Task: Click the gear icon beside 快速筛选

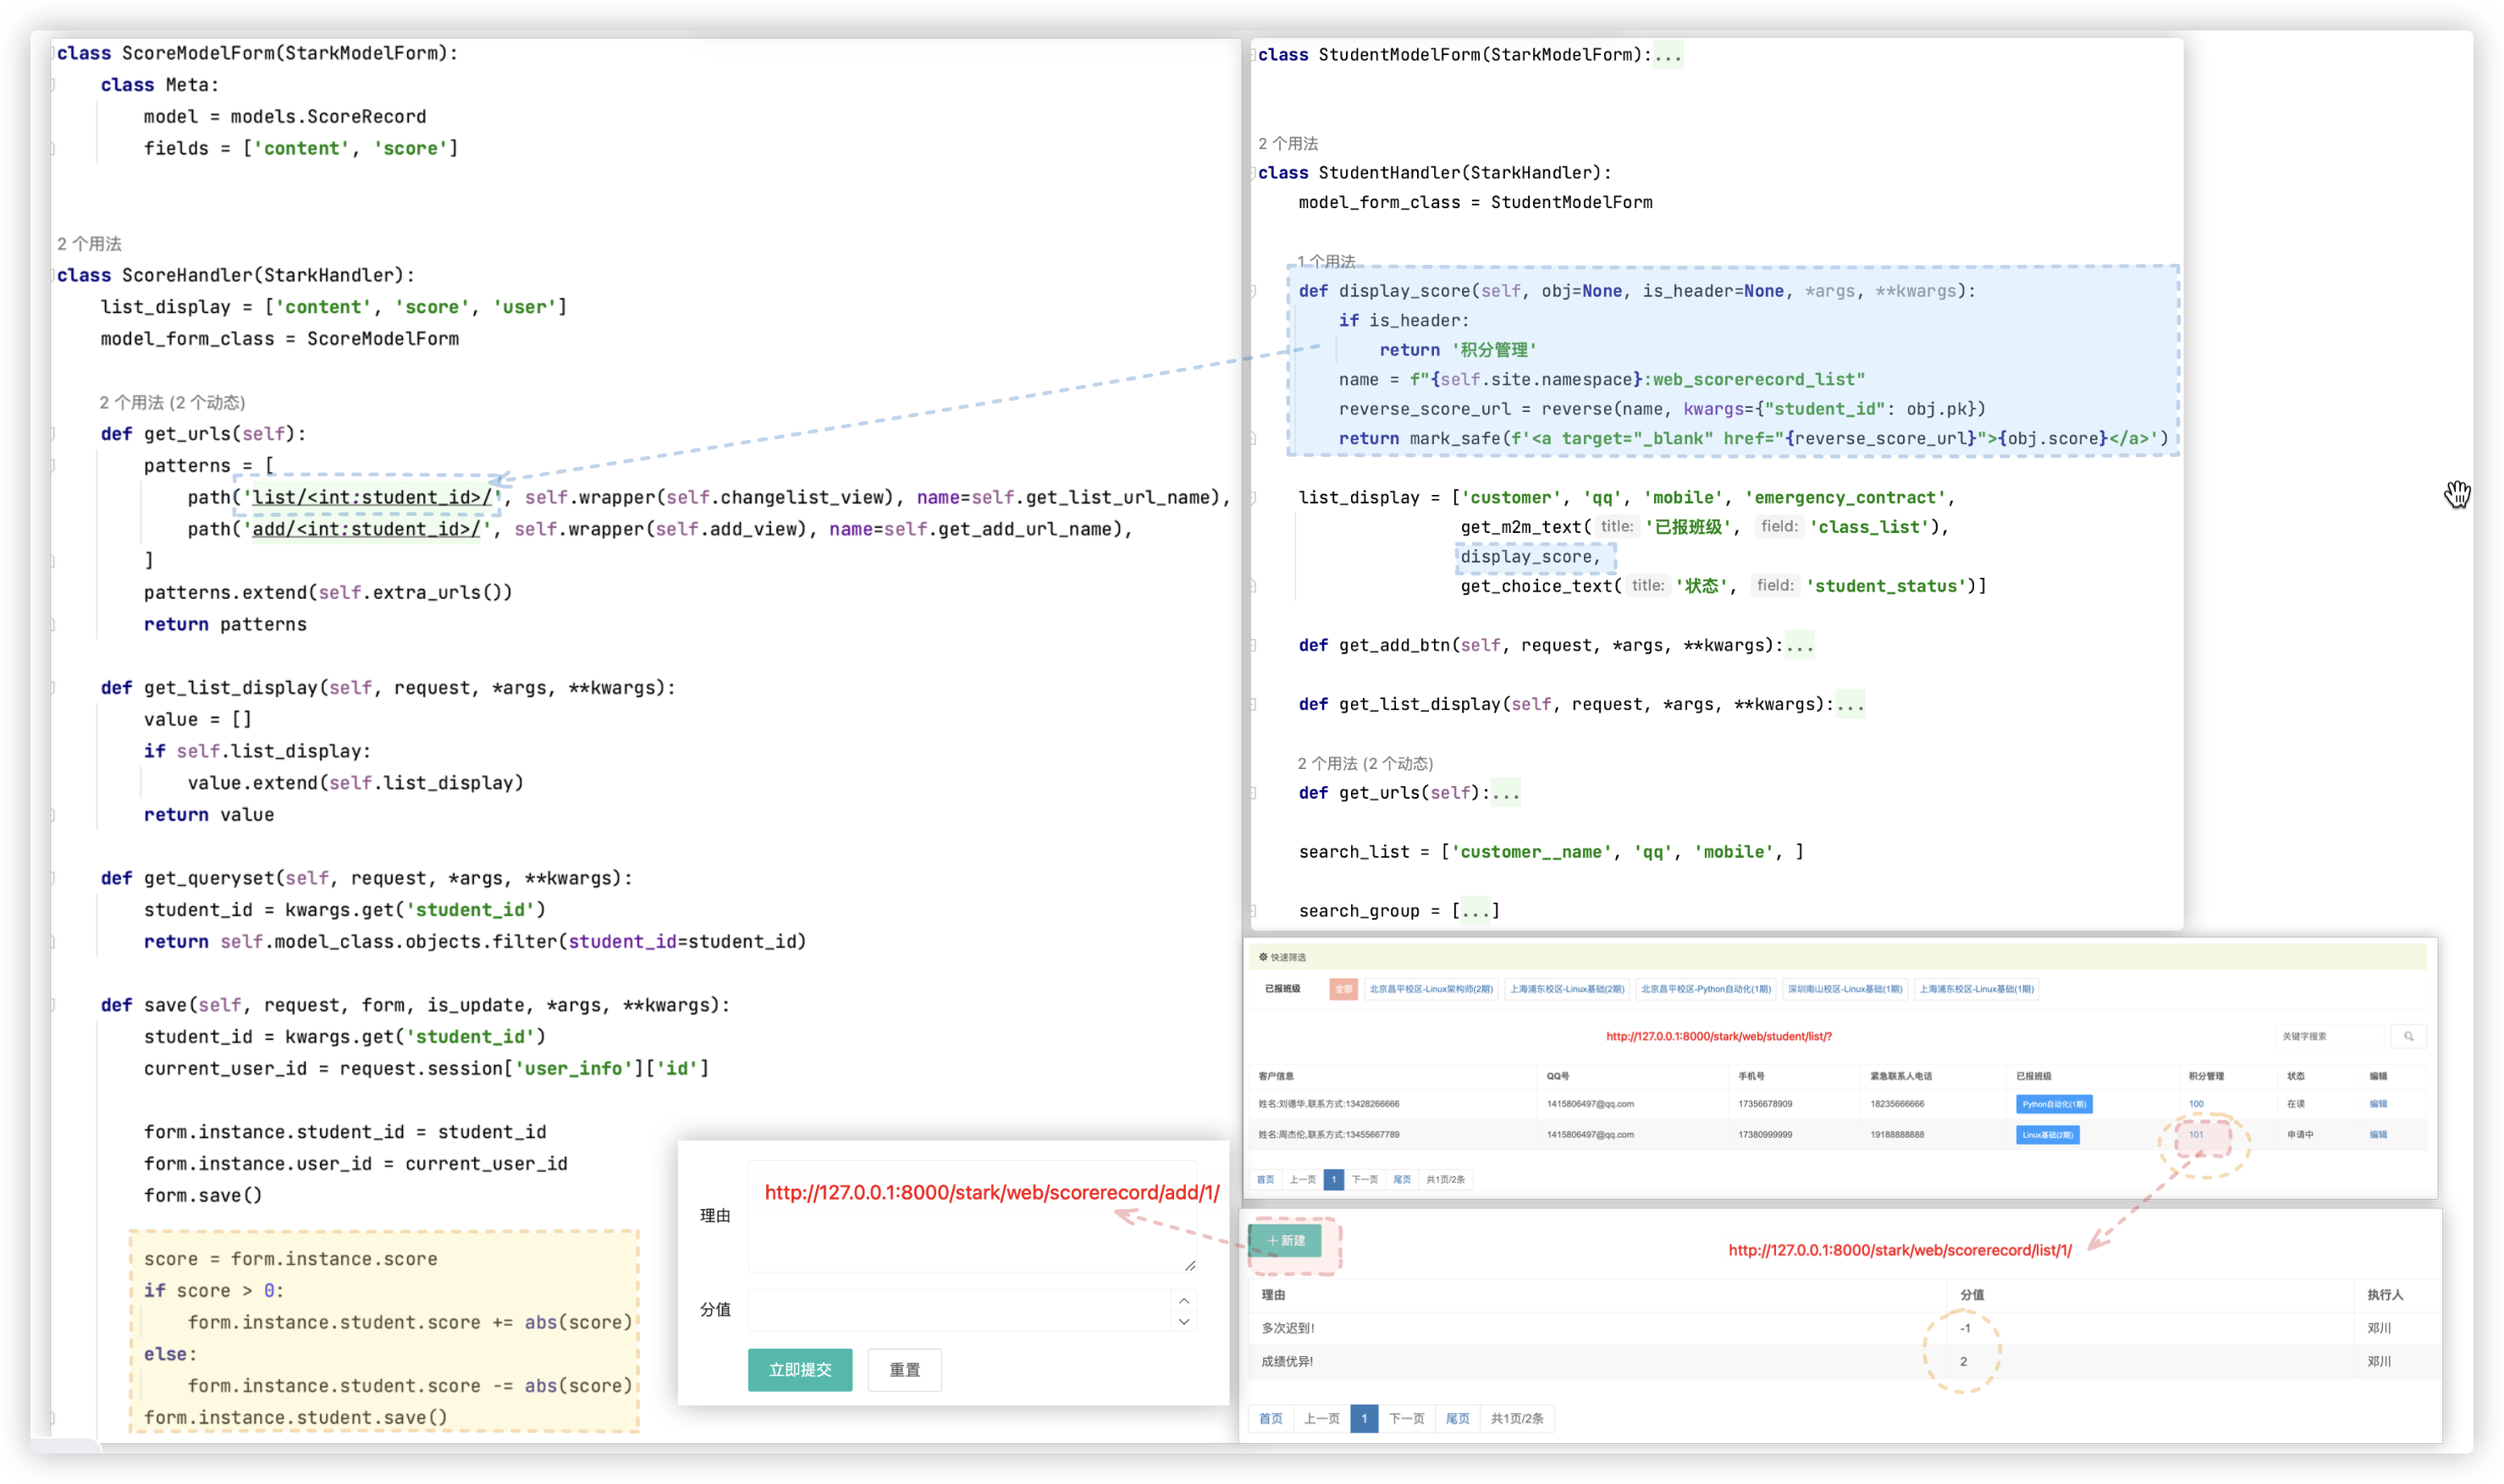Action: [1262, 957]
